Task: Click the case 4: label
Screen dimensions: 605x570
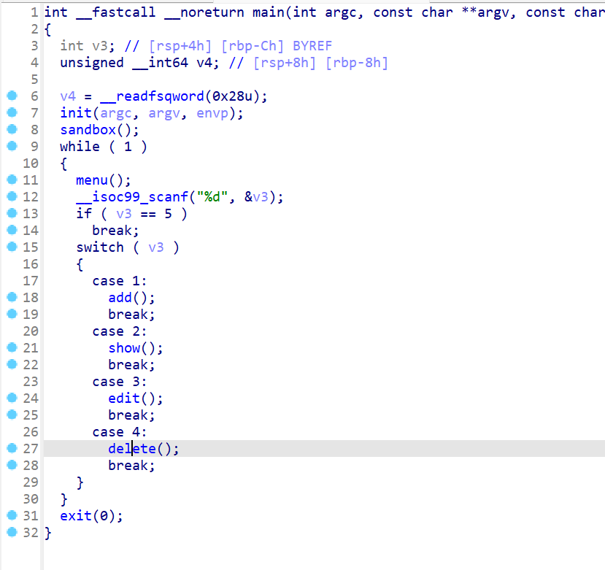Action: click(120, 432)
